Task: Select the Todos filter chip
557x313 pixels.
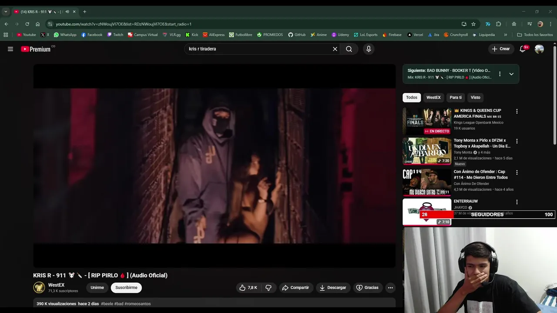Action: [x=412, y=97]
